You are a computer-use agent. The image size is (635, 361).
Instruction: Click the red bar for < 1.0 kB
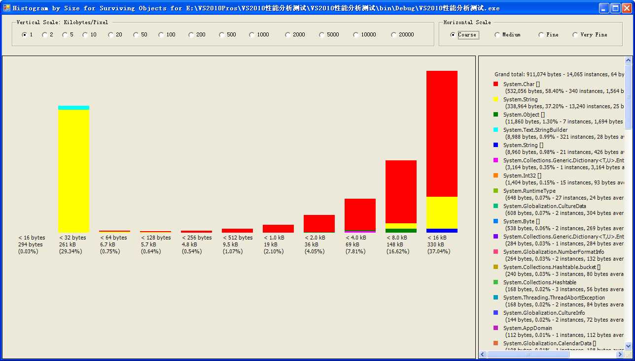[x=278, y=229]
